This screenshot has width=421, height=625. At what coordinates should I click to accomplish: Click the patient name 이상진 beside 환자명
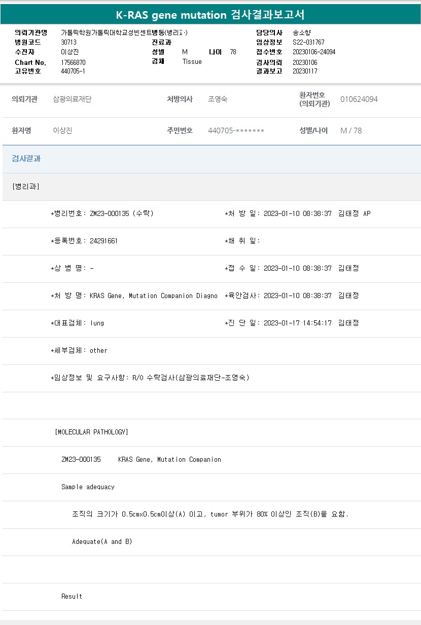tap(63, 131)
